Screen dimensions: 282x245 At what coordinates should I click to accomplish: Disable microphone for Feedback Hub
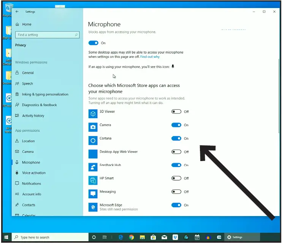coord(176,165)
